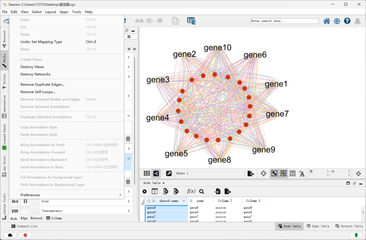Expand all style properties with the double-down arrow

tap(129, 49)
